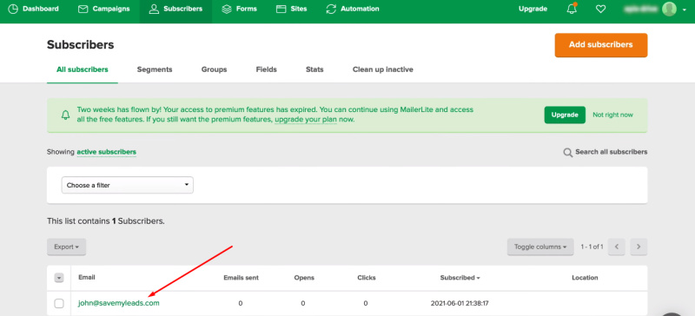Screen dimensions: 695x316
Task: Click the green Upgrade button in banner
Action: [565, 115]
